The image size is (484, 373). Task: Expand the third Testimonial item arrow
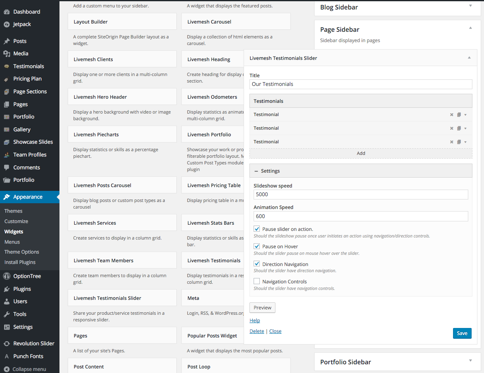[465, 142]
